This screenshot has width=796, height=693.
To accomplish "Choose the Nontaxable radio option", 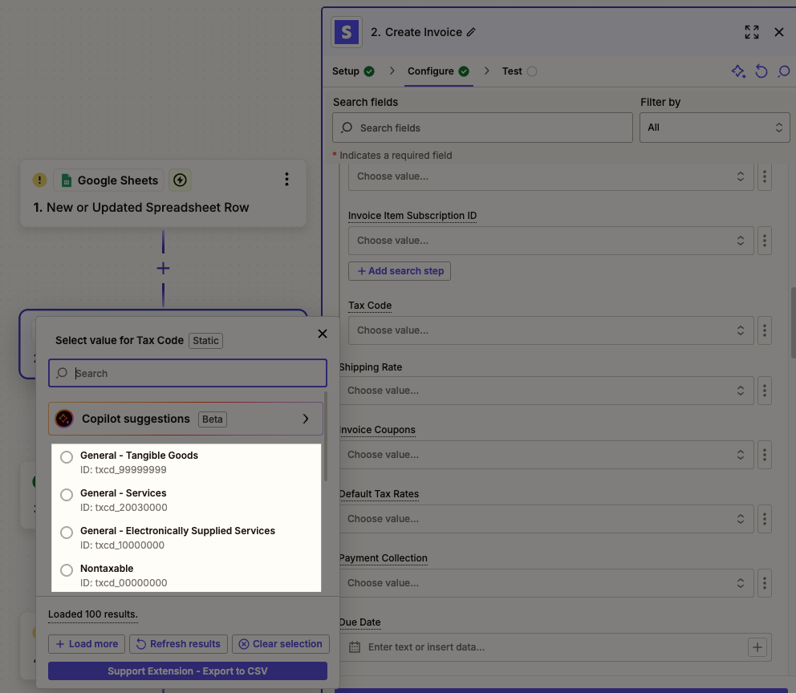I will (x=67, y=570).
